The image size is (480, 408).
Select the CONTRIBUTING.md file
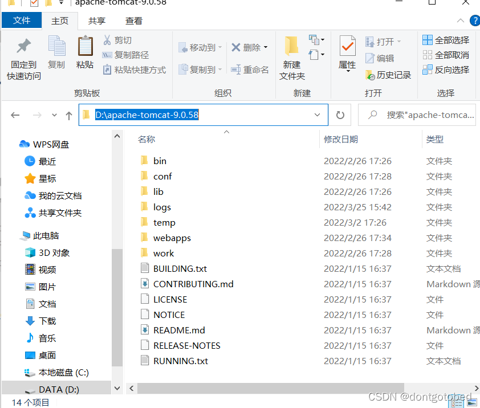click(x=187, y=284)
